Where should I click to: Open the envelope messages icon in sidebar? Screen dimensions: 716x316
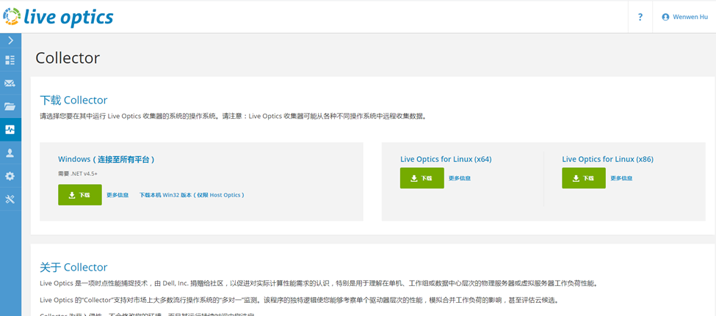coord(10,83)
